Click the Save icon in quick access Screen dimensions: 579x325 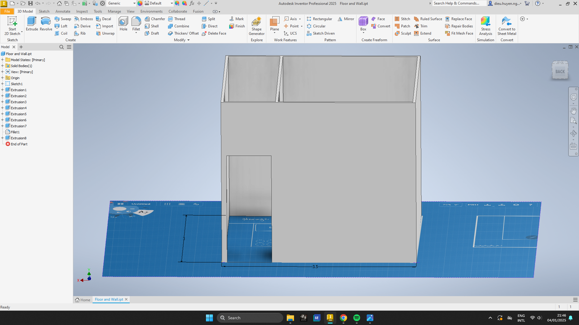click(30, 3)
